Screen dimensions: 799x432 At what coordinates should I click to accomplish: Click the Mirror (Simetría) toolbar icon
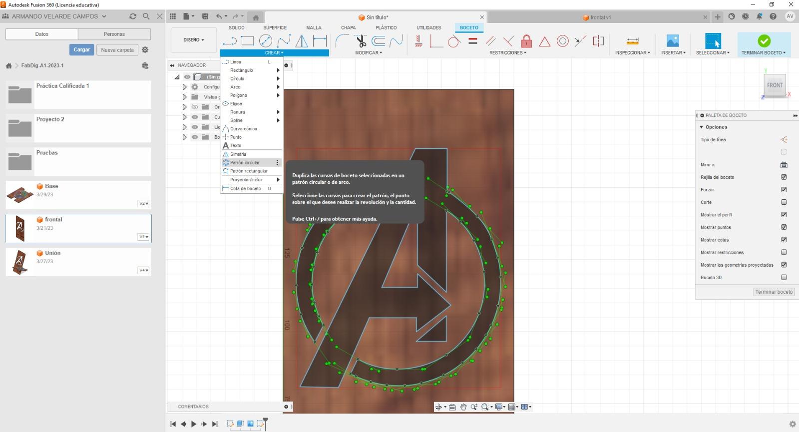302,41
